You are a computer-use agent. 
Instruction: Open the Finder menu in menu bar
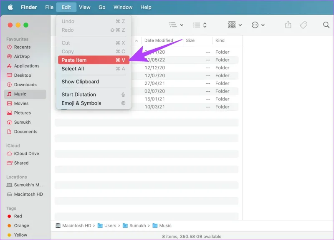coord(29,7)
